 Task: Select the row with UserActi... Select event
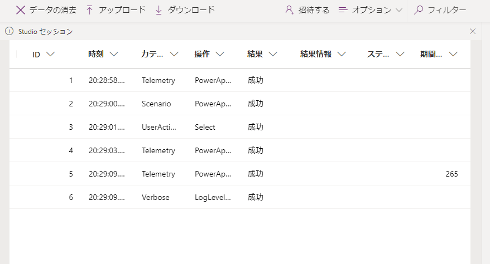click(x=239, y=127)
